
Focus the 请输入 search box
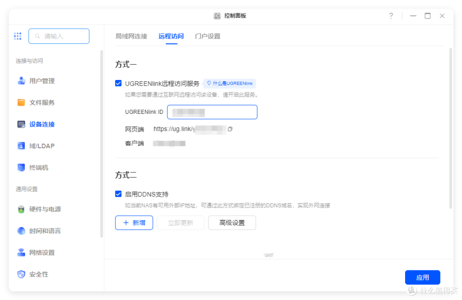click(x=59, y=36)
